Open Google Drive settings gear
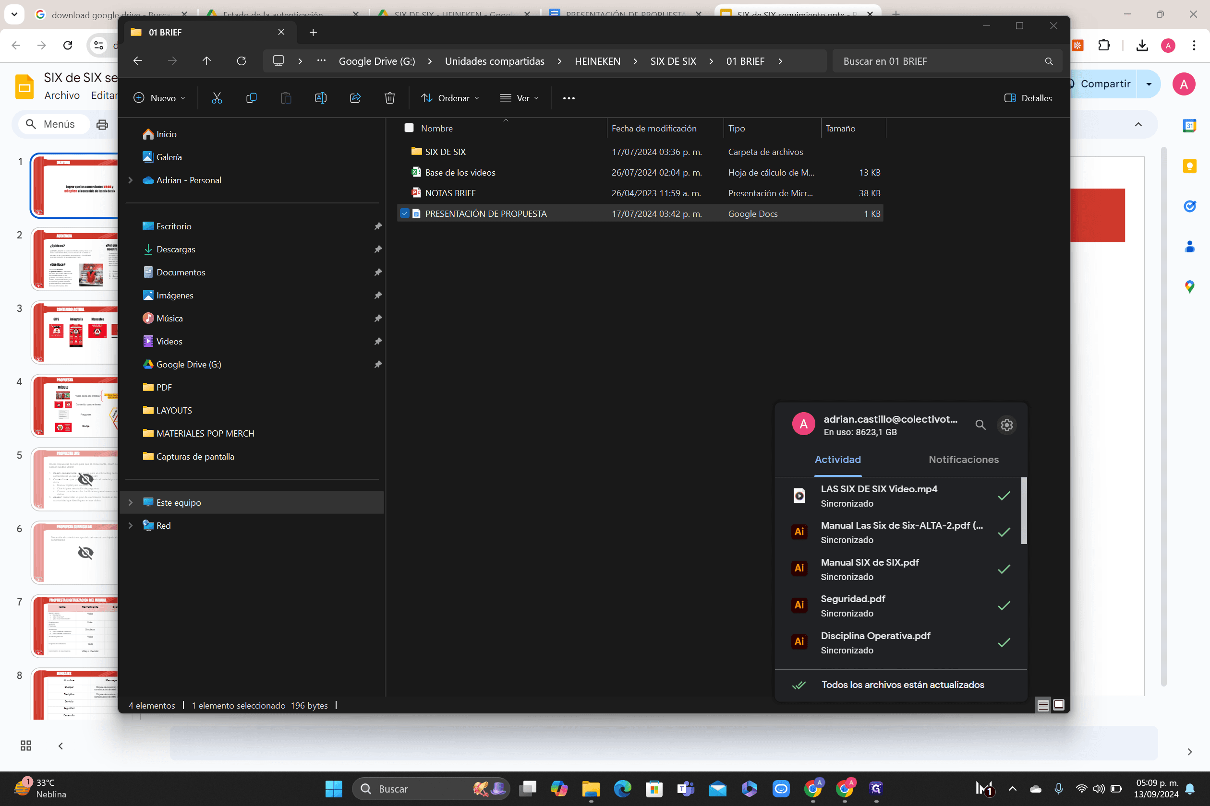 coord(1006,425)
